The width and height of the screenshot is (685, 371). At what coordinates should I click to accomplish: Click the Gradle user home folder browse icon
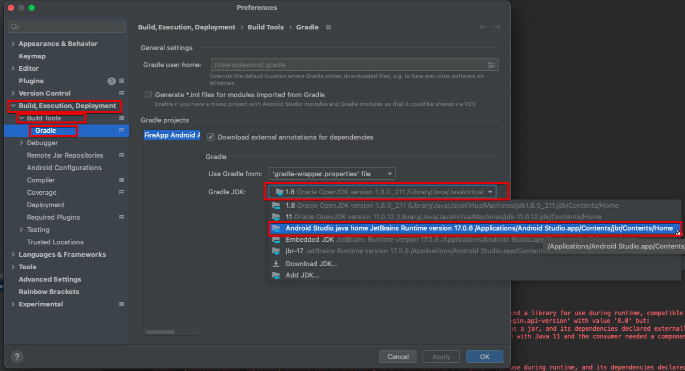pos(491,65)
